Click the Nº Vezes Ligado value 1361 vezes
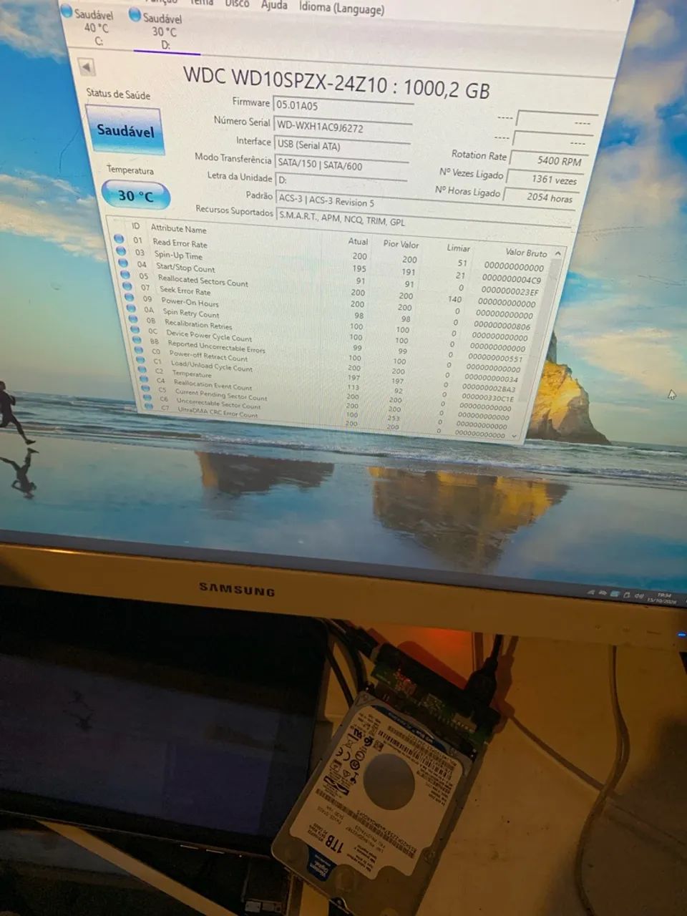This screenshot has height=916, width=687. (x=544, y=178)
